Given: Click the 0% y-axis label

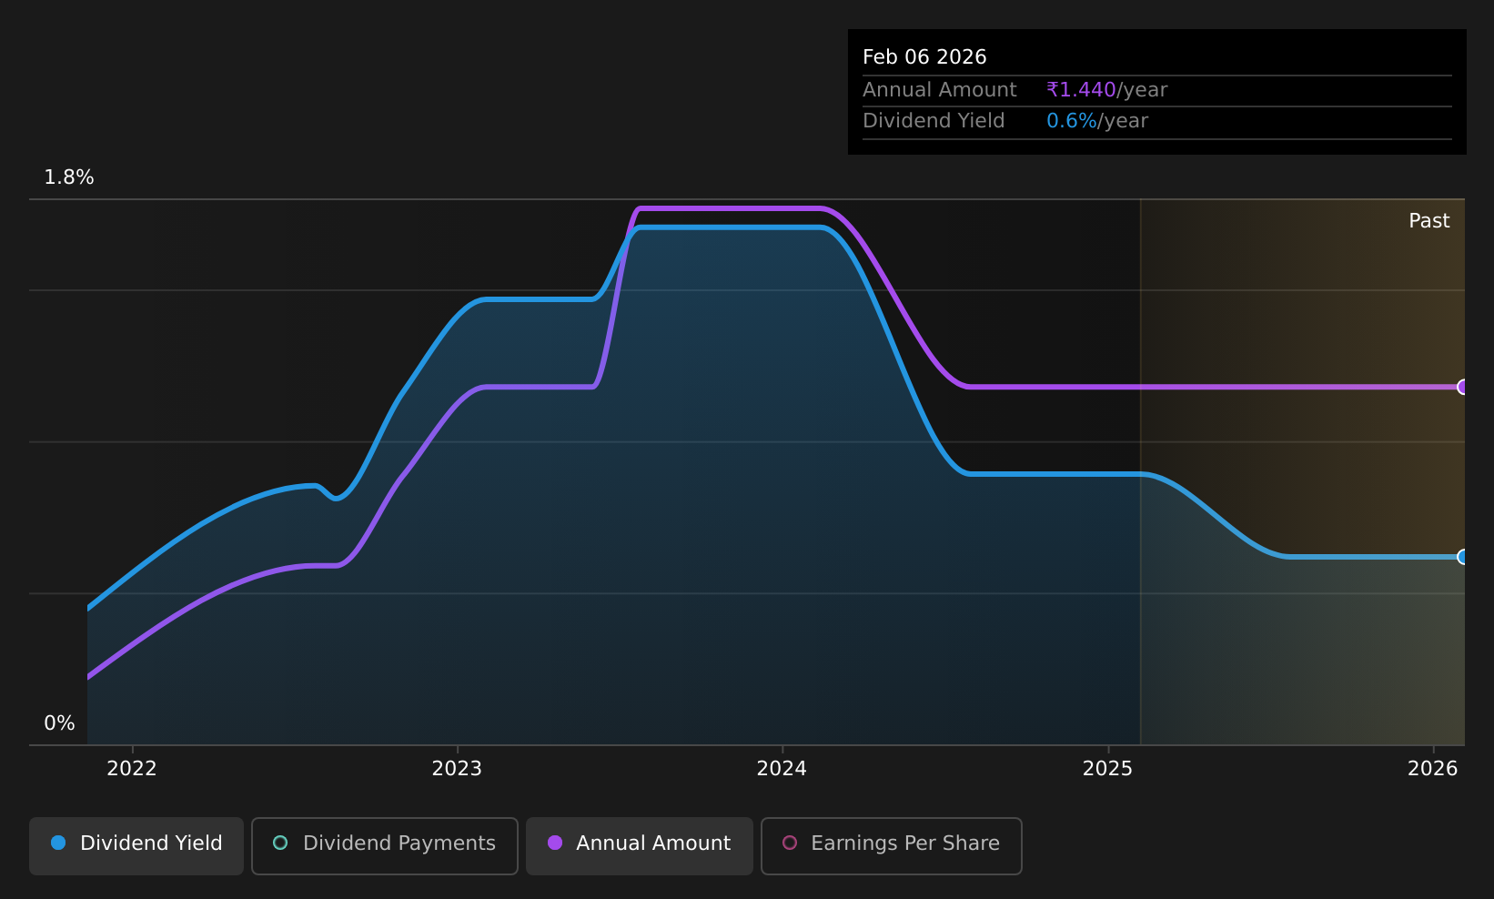Looking at the screenshot, I should click(59, 723).
